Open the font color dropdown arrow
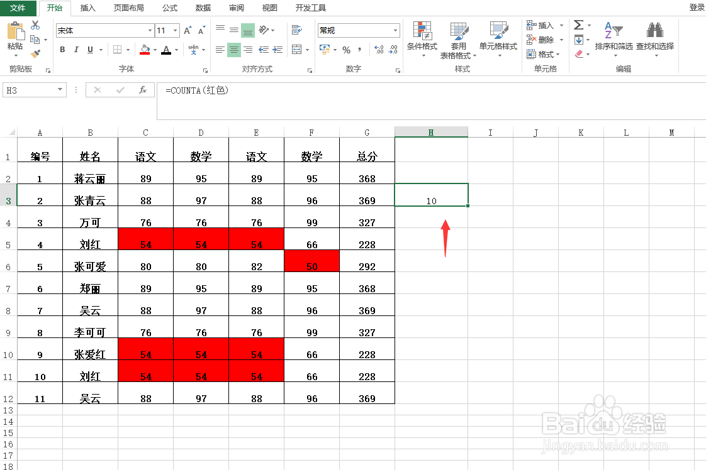This screenshot has height=470, width=706. tap(176, 50)
